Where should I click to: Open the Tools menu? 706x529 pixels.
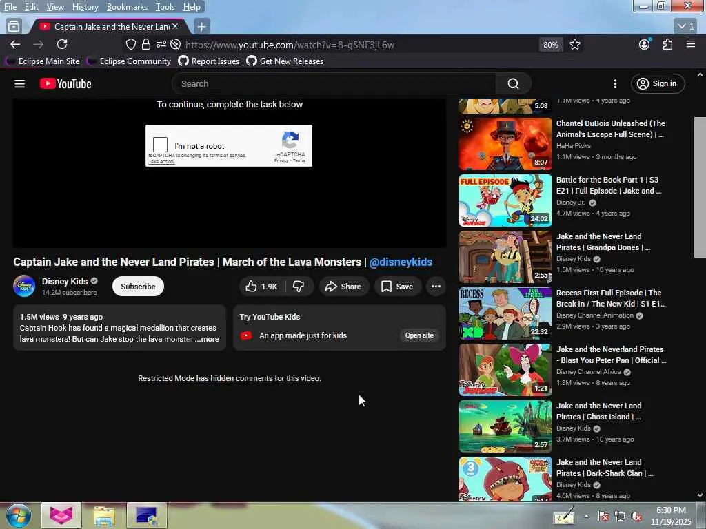(165, 7)
